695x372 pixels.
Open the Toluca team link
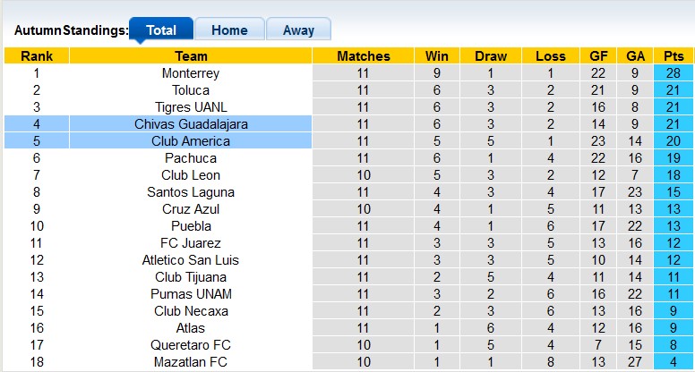tap(191, 90)
